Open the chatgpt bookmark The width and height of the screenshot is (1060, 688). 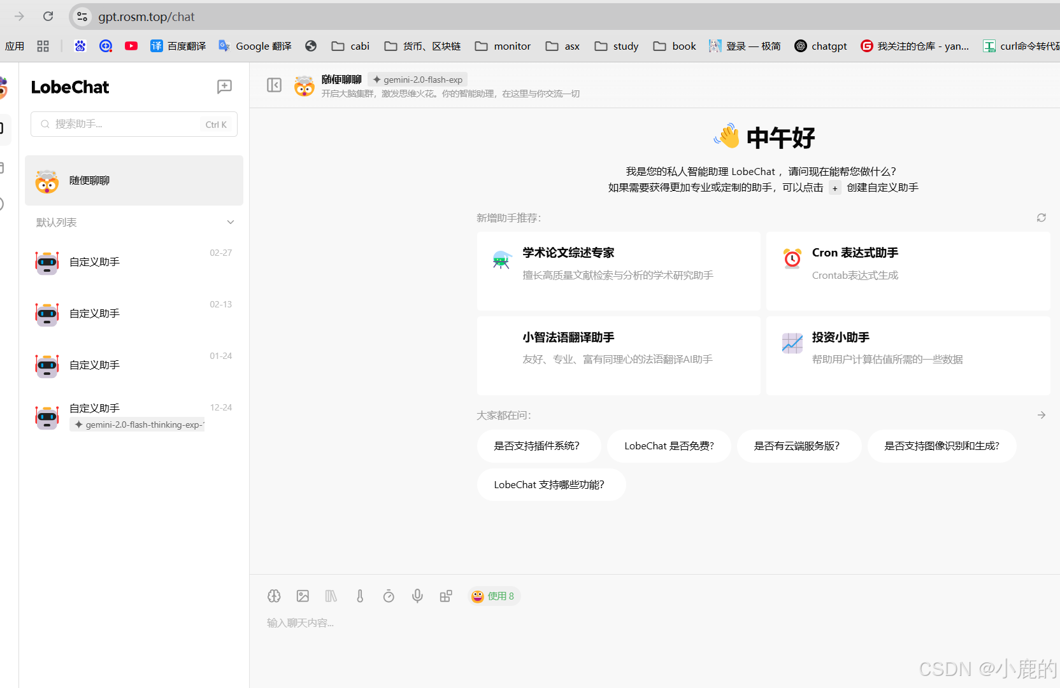(x=820, y=46)
